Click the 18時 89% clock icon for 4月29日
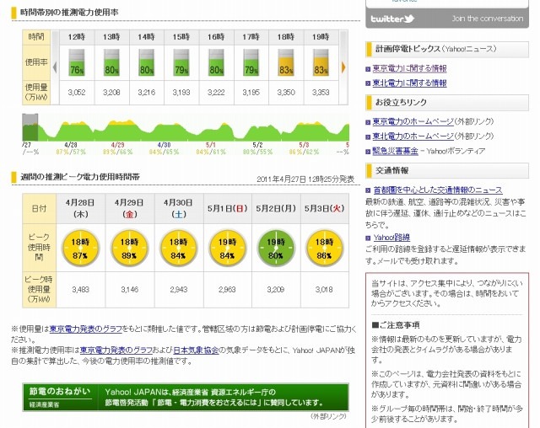The width and height of the screenshot is (540, 428). [129, 248]
